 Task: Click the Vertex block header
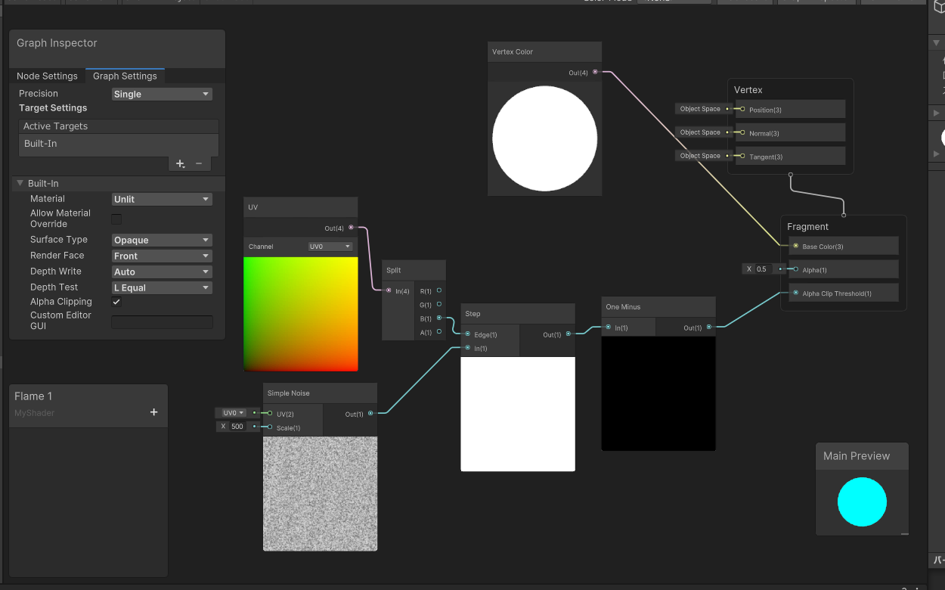pos(748,90)
